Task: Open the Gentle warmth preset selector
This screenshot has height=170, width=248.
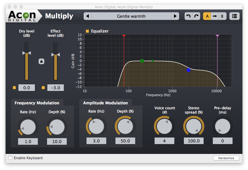Action: 131,16
